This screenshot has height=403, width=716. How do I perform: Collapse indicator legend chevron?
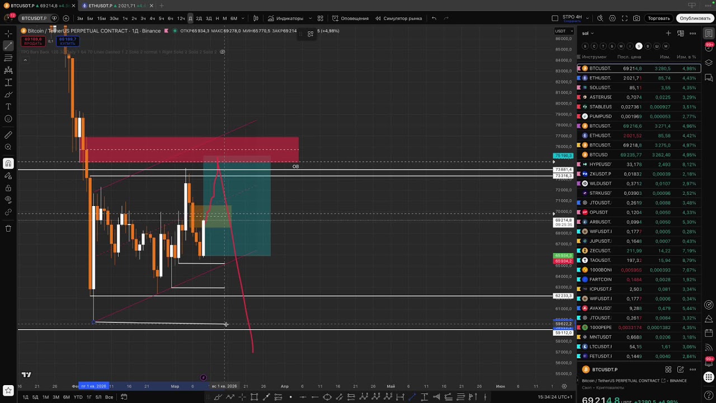25,60
